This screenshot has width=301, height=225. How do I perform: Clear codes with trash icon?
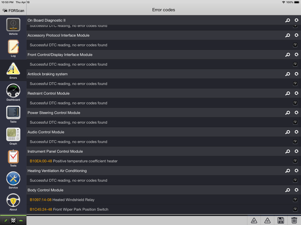(x=294, y=220)
